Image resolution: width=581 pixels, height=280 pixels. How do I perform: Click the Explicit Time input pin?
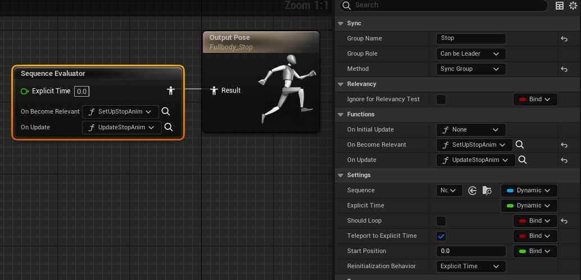[25, 91]
